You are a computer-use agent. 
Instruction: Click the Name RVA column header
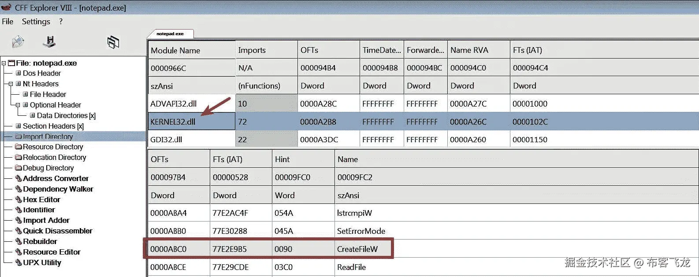479,50
